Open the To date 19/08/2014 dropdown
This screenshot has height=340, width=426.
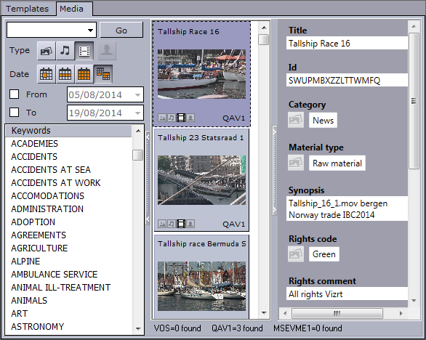click(x=137, y=113)
